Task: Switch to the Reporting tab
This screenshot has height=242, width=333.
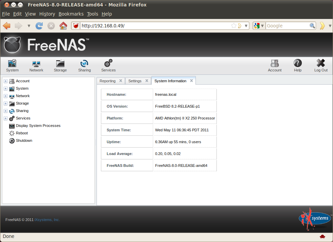Action: coord(107,81)
